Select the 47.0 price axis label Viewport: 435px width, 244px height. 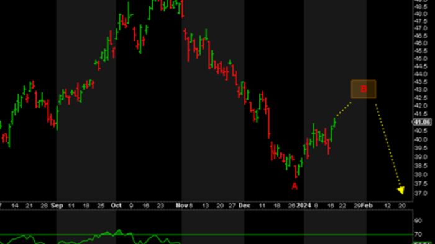421,28
